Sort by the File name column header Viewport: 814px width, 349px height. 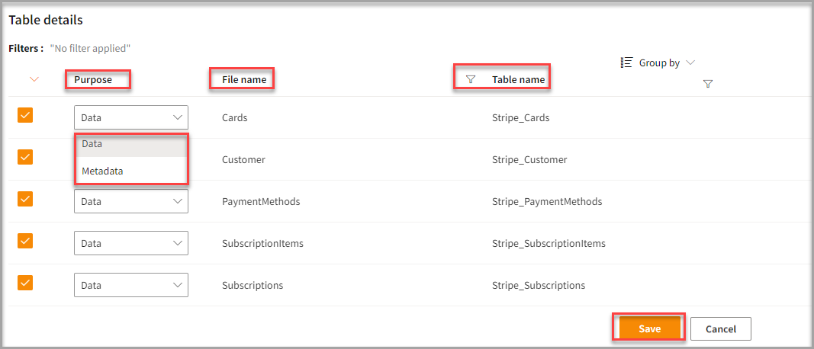244,79
